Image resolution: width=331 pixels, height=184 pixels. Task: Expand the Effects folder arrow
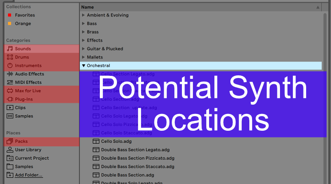tap(83, 40)
